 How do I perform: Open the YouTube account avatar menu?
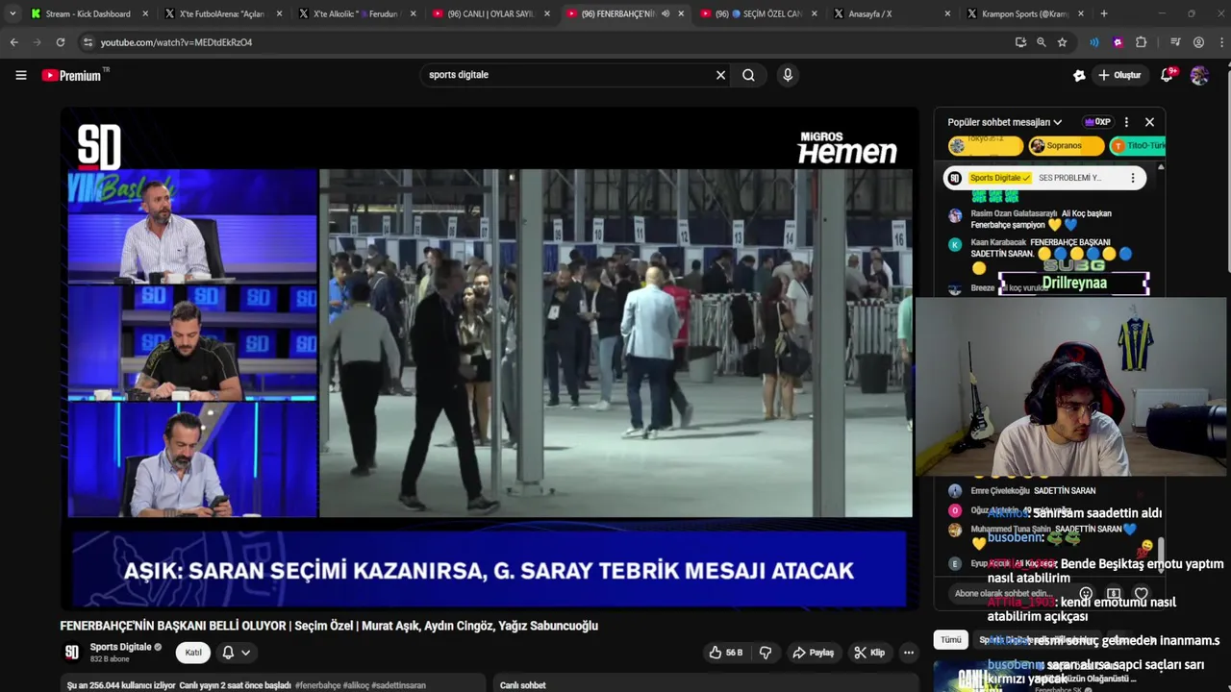coord(1199,75)
